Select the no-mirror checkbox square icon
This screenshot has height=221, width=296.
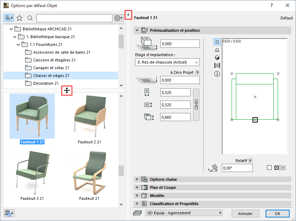pyautogui.click(x=269, y=167)
